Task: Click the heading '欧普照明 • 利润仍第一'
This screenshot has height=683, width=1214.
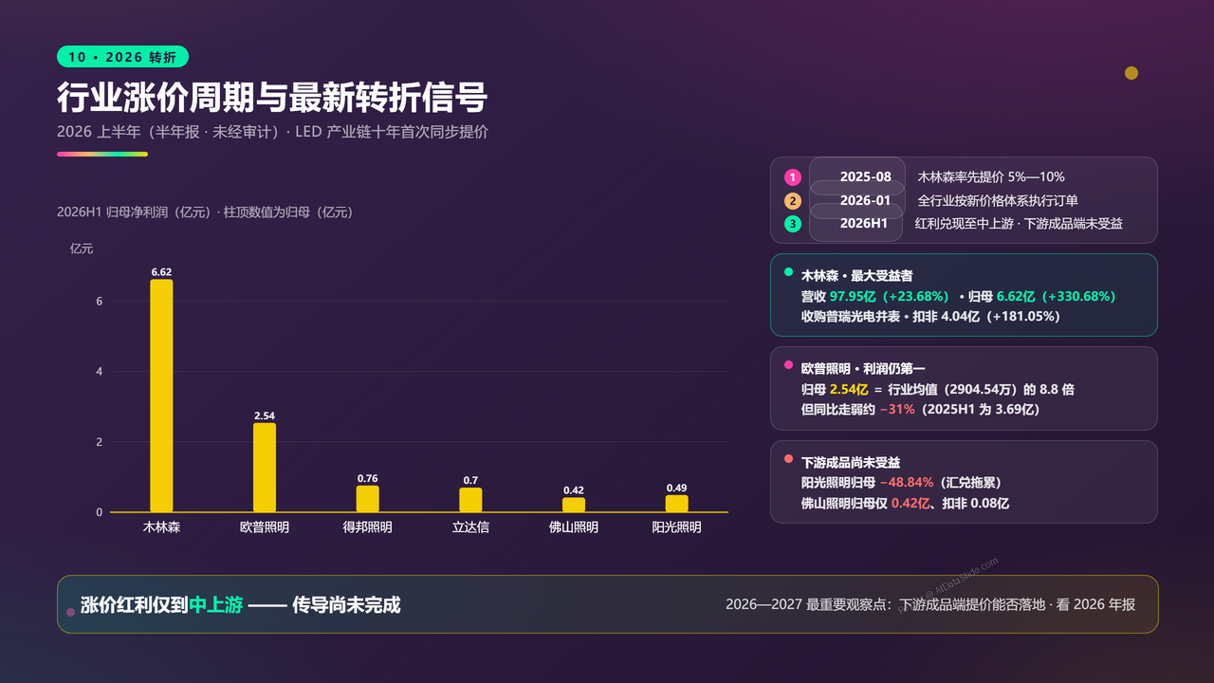Action: [x=863, y=369]
